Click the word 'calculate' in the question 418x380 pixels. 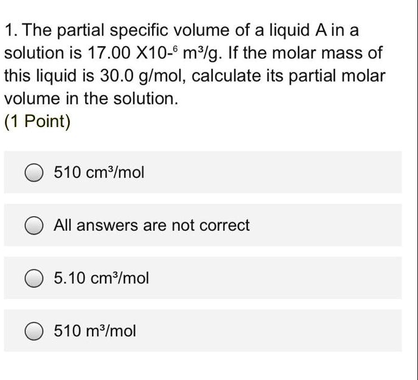226,76
